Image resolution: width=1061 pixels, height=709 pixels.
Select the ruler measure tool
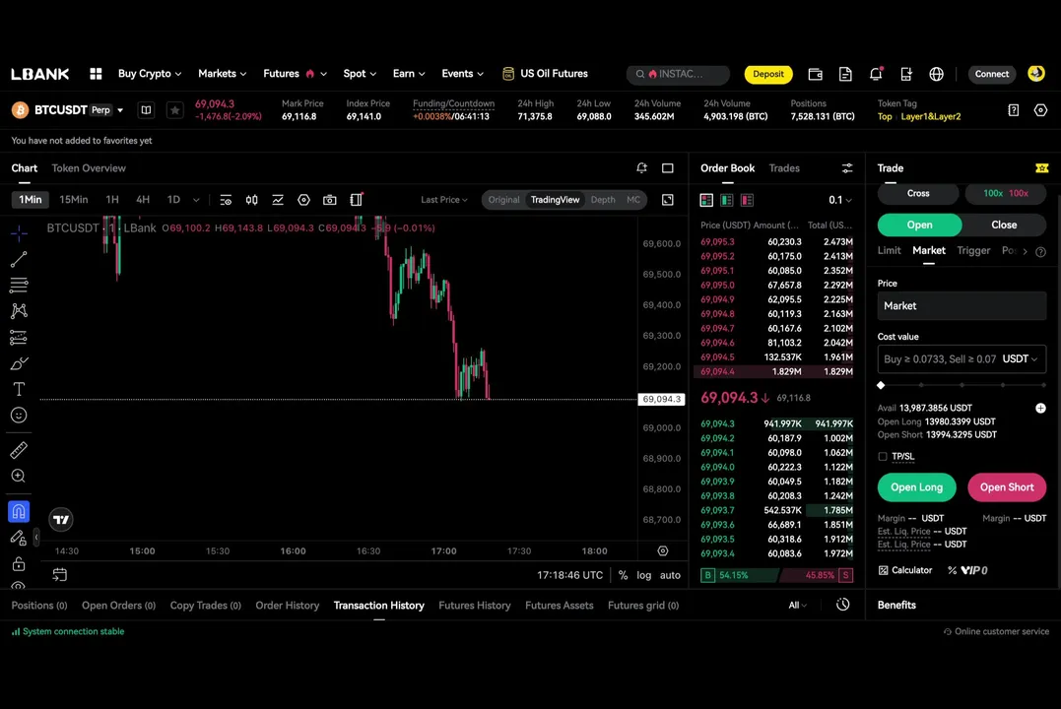click(x=19, y=450)
